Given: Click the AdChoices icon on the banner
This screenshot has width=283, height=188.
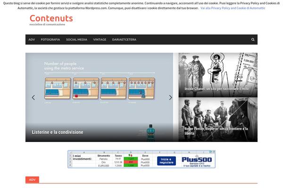Looking at the screenshot, I should pos(211,152).
